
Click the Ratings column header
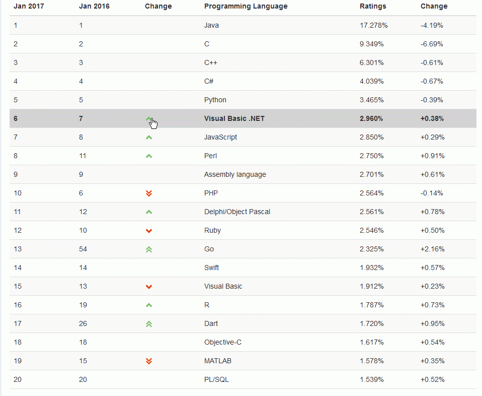(x=373, y=7)
